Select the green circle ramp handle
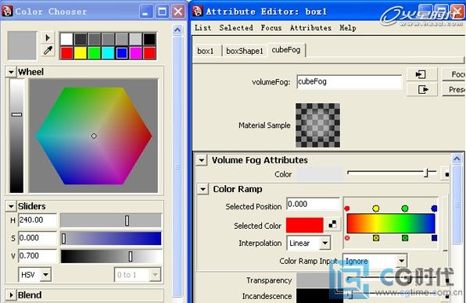Viewport: 466px width, 303px height. point(404,209)
